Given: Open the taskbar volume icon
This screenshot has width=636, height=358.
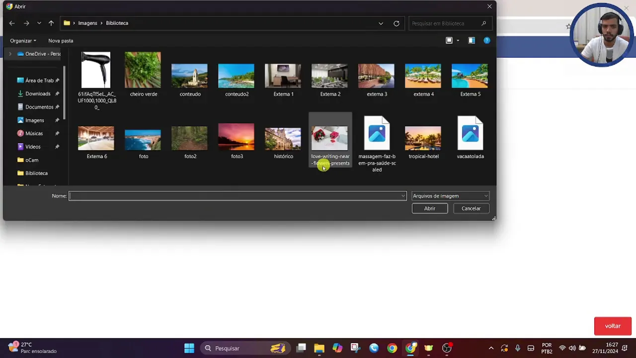Looking at the screenshot, I should pyautogui.click(x=572, y=348).
